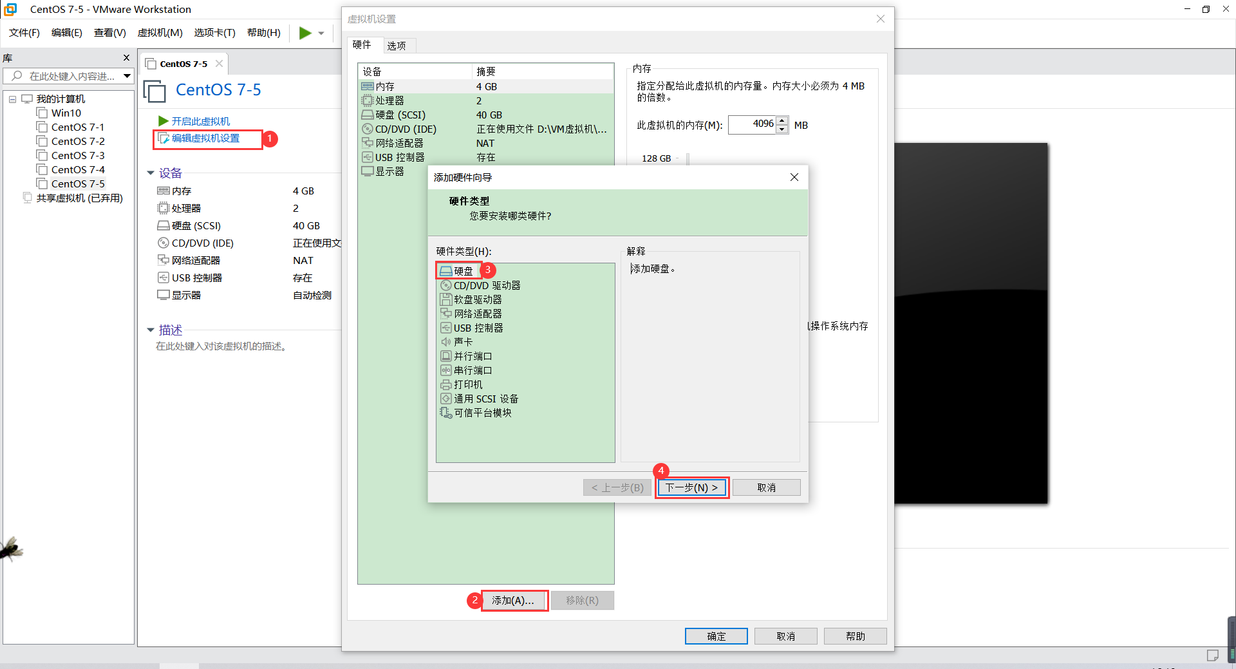Click the 网络适配器 icon in the settings device table
Image resolution: width=1236 pixels, height=669 pixels.
pos(368,143)
